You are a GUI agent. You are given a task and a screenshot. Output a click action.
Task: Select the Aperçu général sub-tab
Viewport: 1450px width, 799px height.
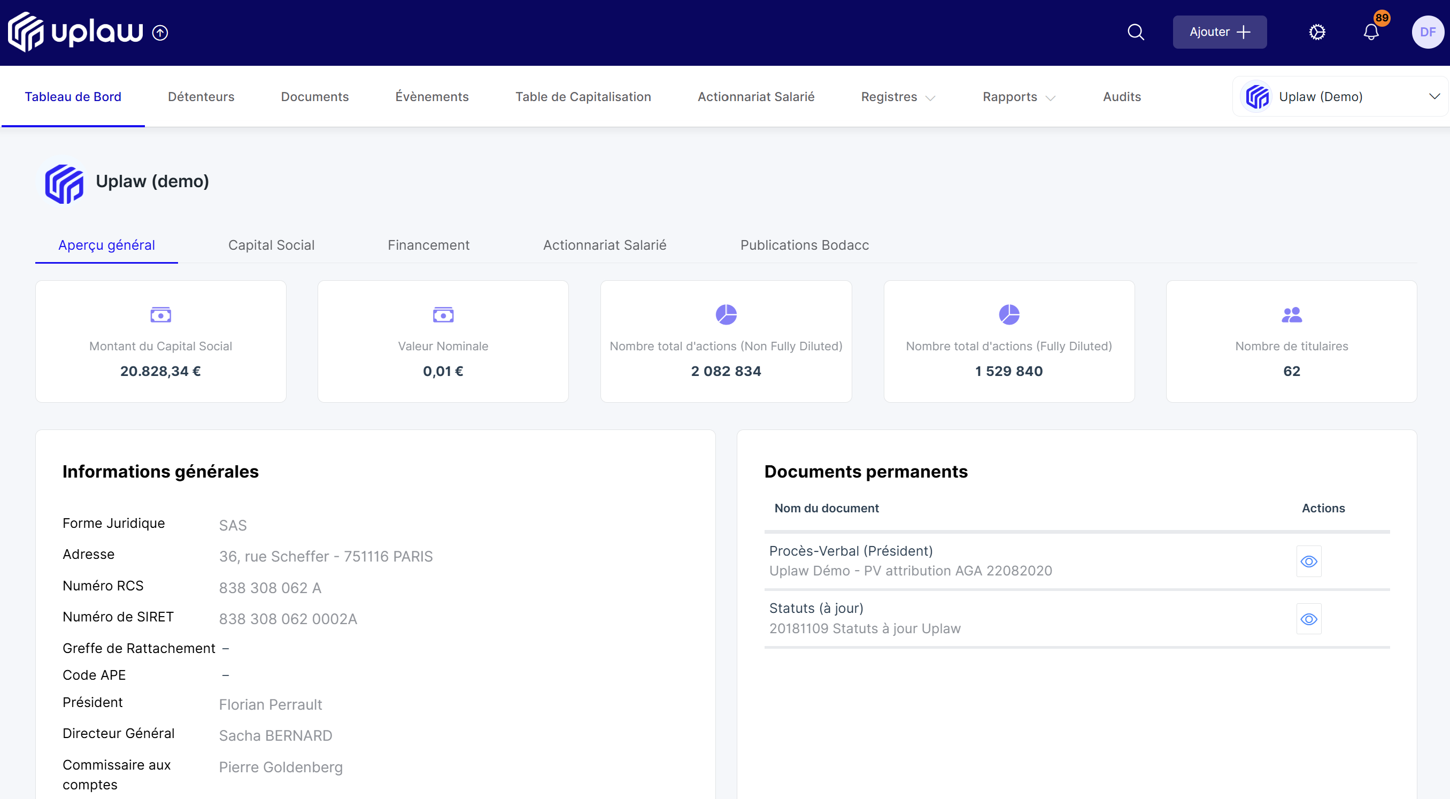pos(106,245)
